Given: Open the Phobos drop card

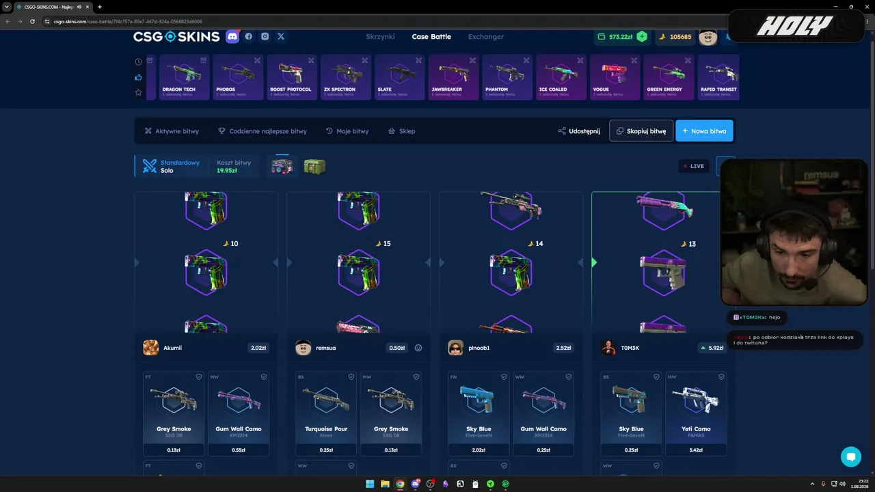Looking at the screenshot, I should (x=238, y=77).
